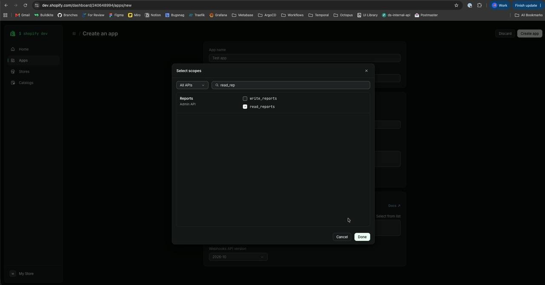
Task: Go to Home in the sidebar
Action: (x=34, y=49)
